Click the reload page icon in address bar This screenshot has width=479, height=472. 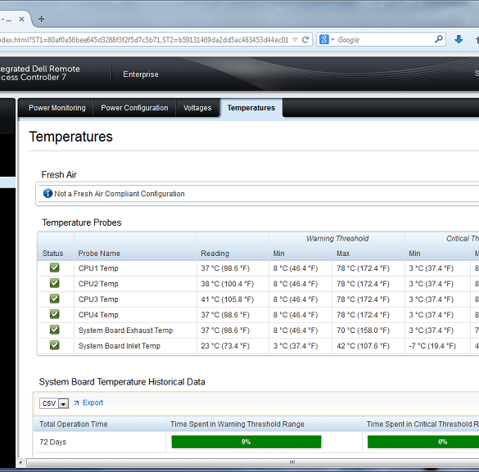click(305, 39)
